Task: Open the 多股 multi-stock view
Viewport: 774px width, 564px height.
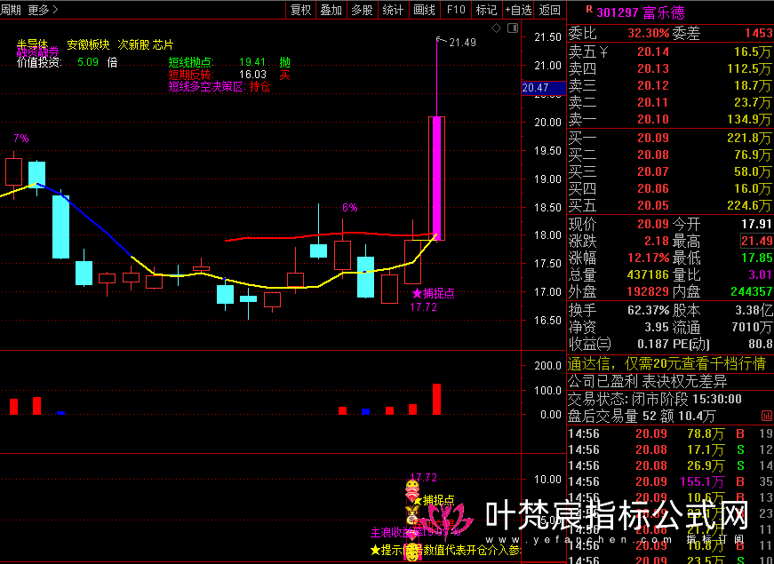Action: tap(362, 10)
